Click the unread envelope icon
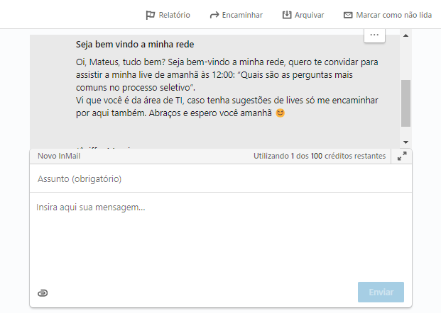The width and height of the screenshot is (441, 313). 348,15
